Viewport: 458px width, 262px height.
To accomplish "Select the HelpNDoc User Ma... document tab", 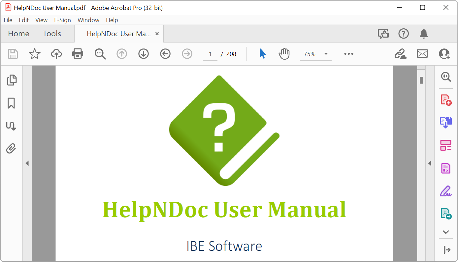I will coord(119,34).
